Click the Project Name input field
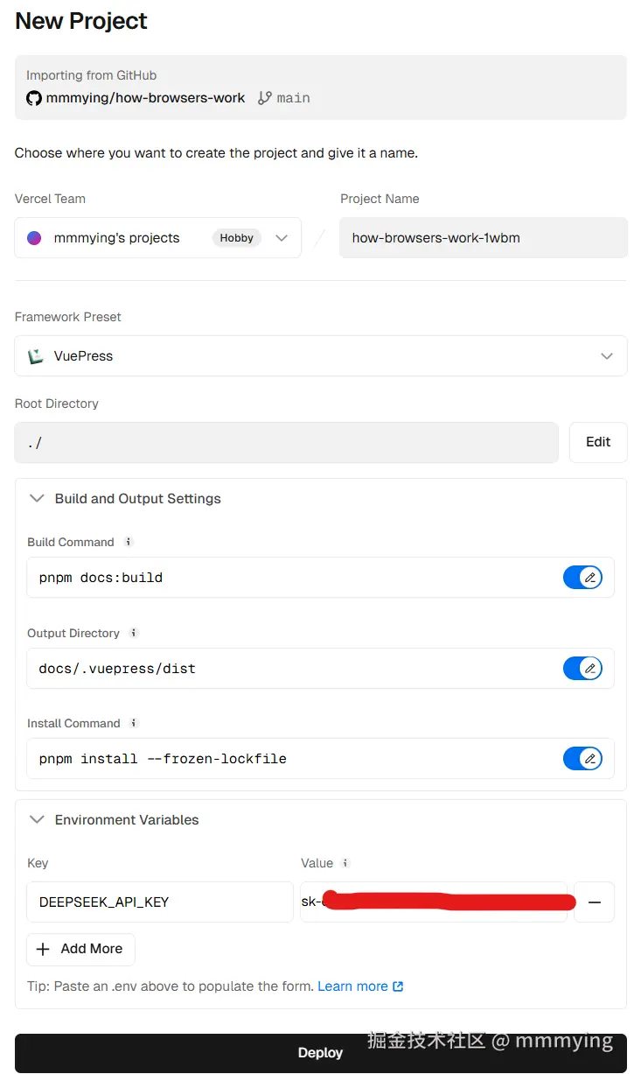This screenshot has width=634, height=1074. tap(483, 238)
